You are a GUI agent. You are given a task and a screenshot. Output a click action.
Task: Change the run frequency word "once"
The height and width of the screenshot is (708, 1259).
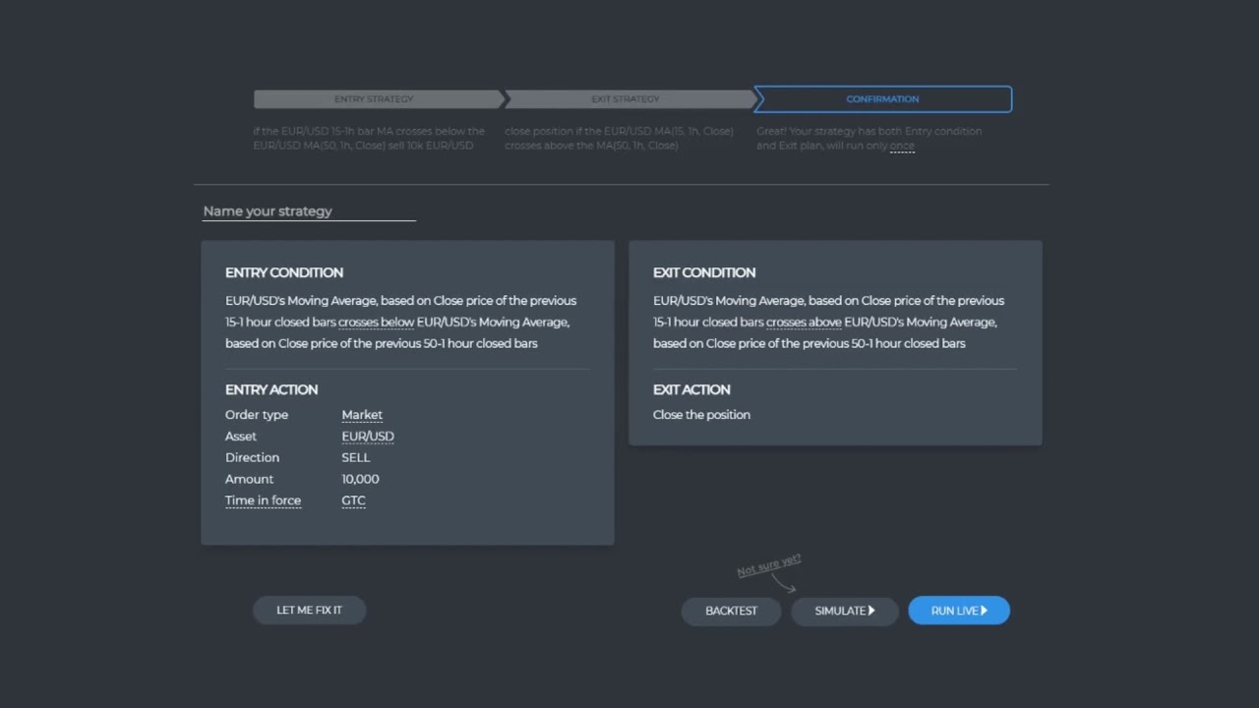coord(902,146)
